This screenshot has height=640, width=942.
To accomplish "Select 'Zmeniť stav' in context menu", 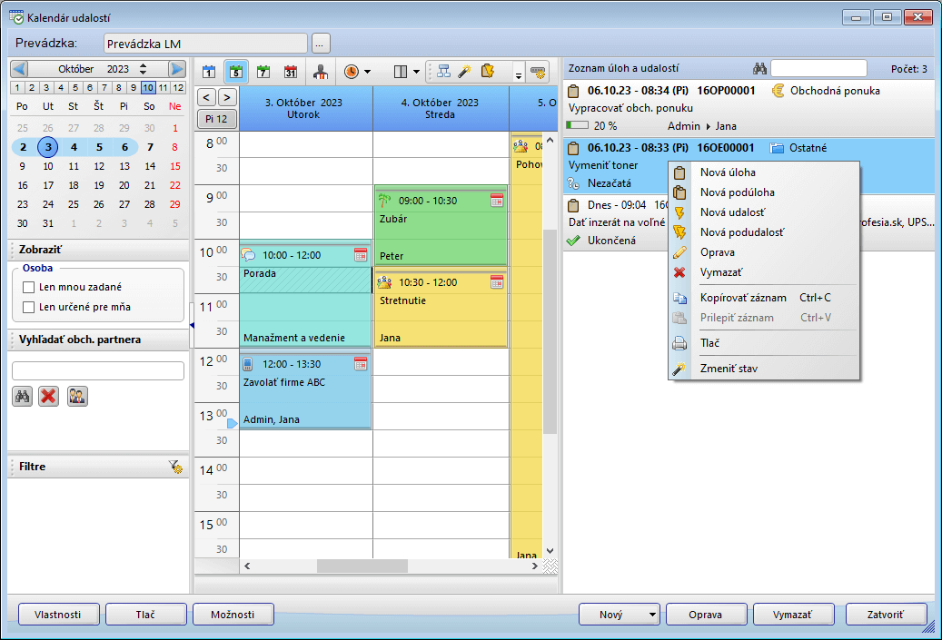I will [729, 369].
